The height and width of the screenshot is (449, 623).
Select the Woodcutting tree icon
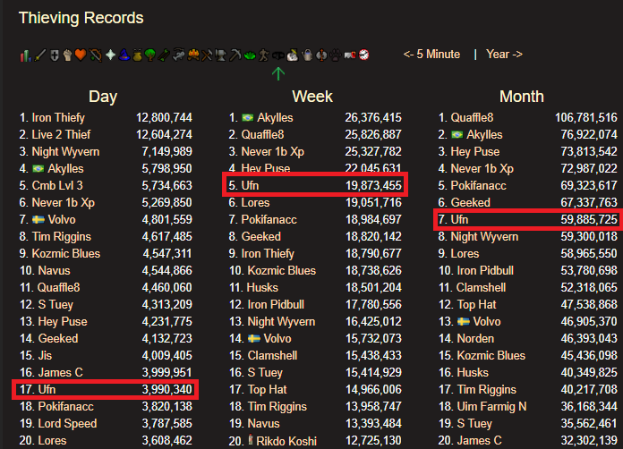(x=149, y=55)
